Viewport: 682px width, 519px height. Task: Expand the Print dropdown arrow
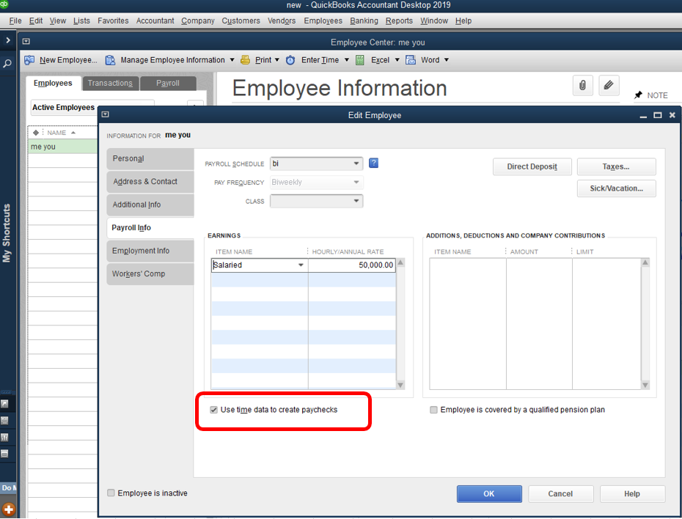pos(276,60)
